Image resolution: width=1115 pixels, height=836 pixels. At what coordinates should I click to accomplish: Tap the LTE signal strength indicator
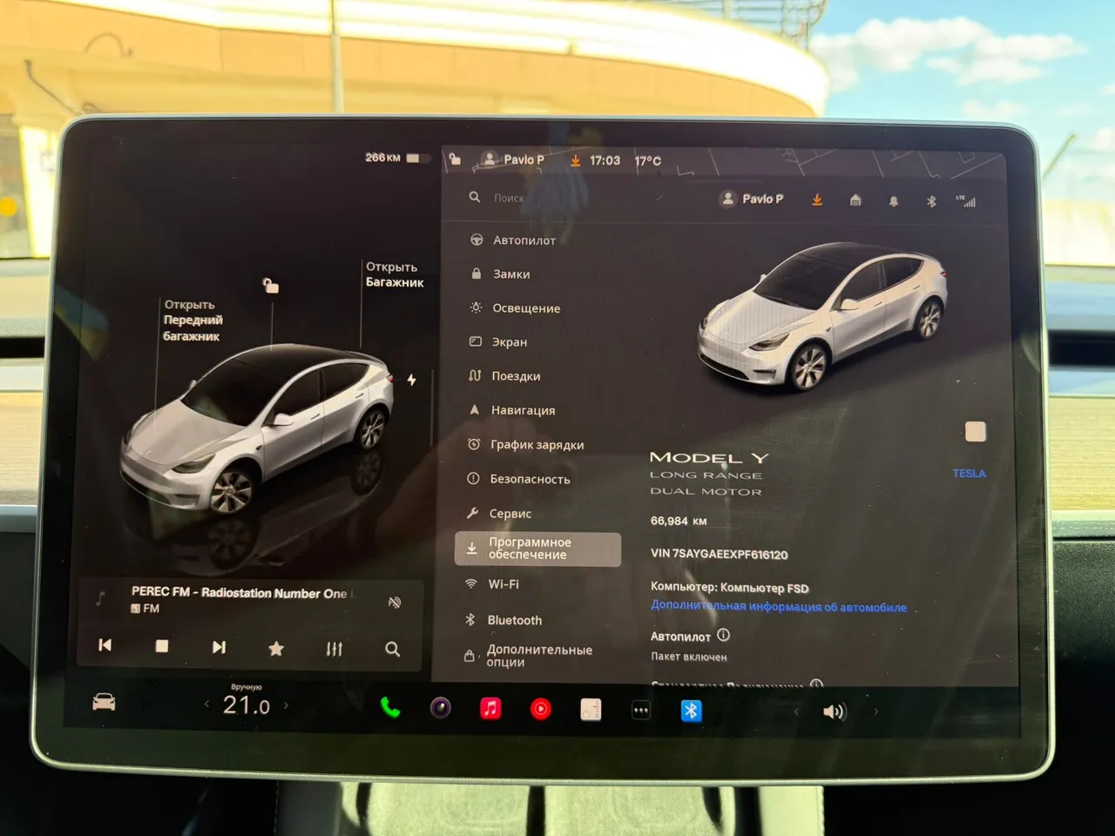[968, 199]
